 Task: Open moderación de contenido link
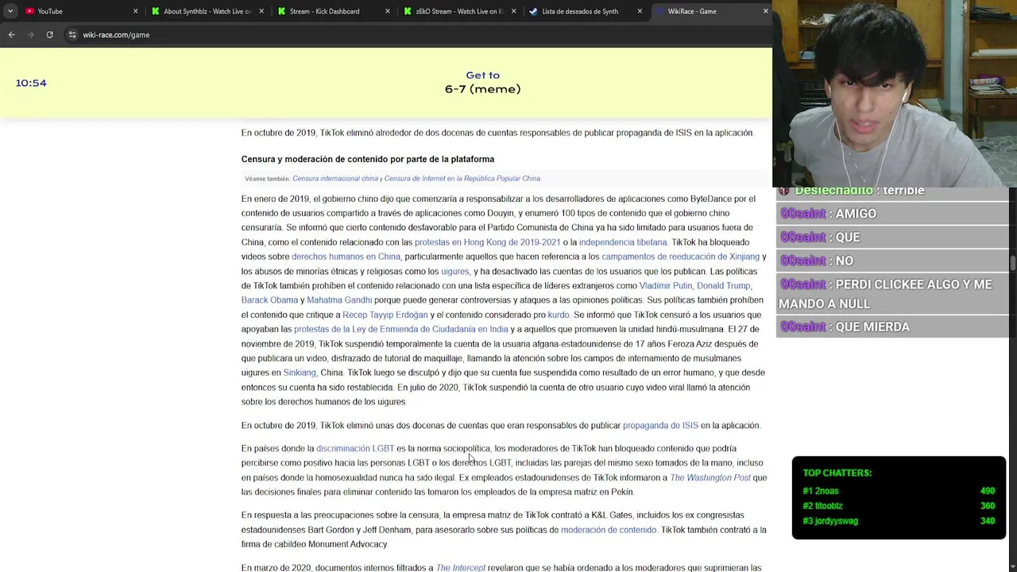click(609, 530)
